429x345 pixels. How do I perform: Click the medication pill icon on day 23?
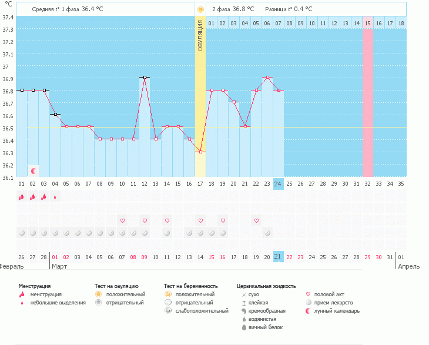pos(267,232)
